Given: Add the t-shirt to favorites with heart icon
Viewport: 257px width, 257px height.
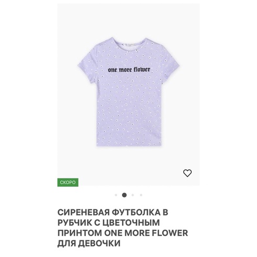Looking at the screenshot, I should click(187, 173).
